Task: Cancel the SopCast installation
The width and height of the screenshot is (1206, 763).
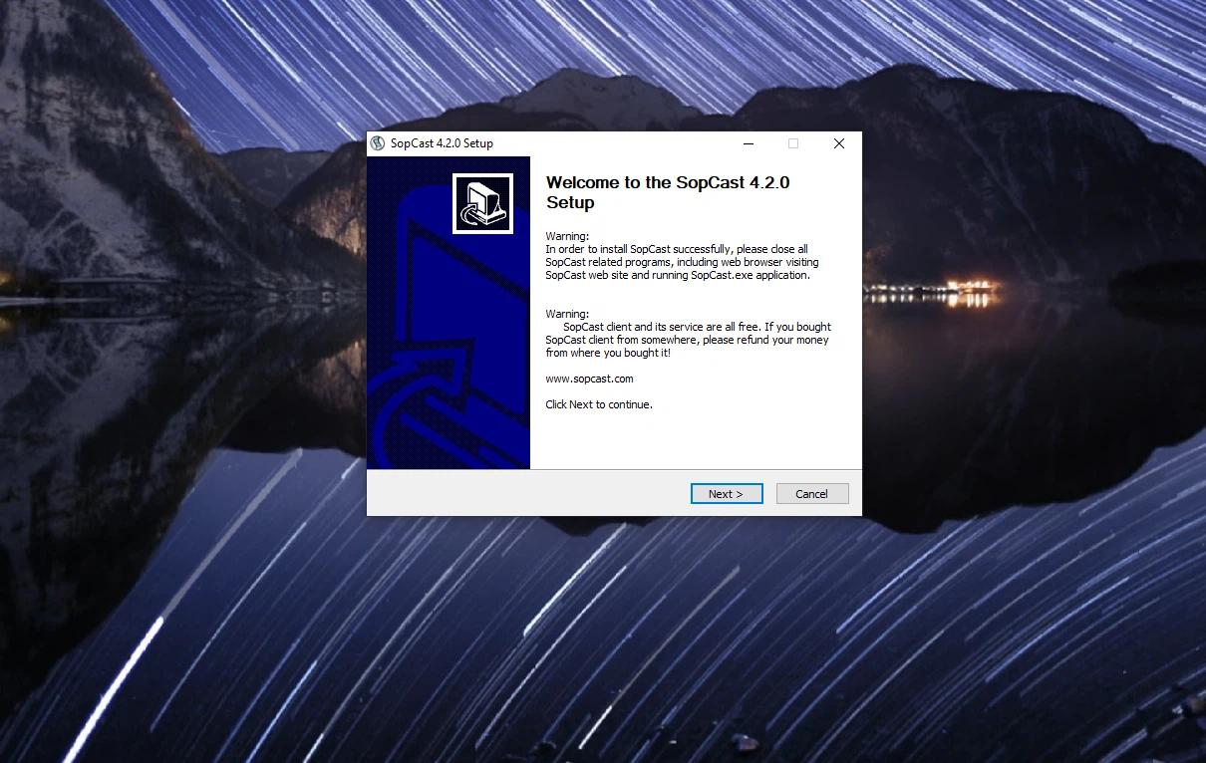Action: click(812, 493)
